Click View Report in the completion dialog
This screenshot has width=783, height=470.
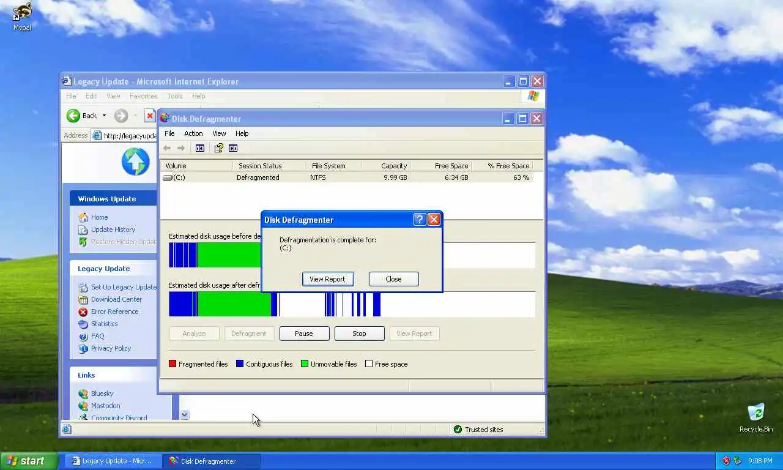(327, 279)
